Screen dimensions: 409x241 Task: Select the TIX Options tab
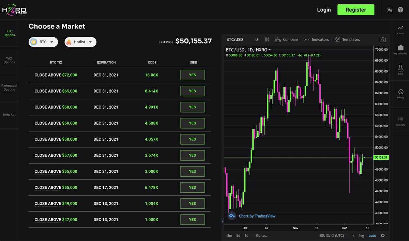tap(9, 33)
